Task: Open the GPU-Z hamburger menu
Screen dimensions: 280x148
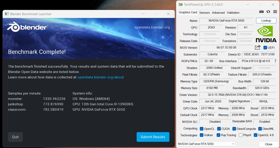Action: coord(275,12)
